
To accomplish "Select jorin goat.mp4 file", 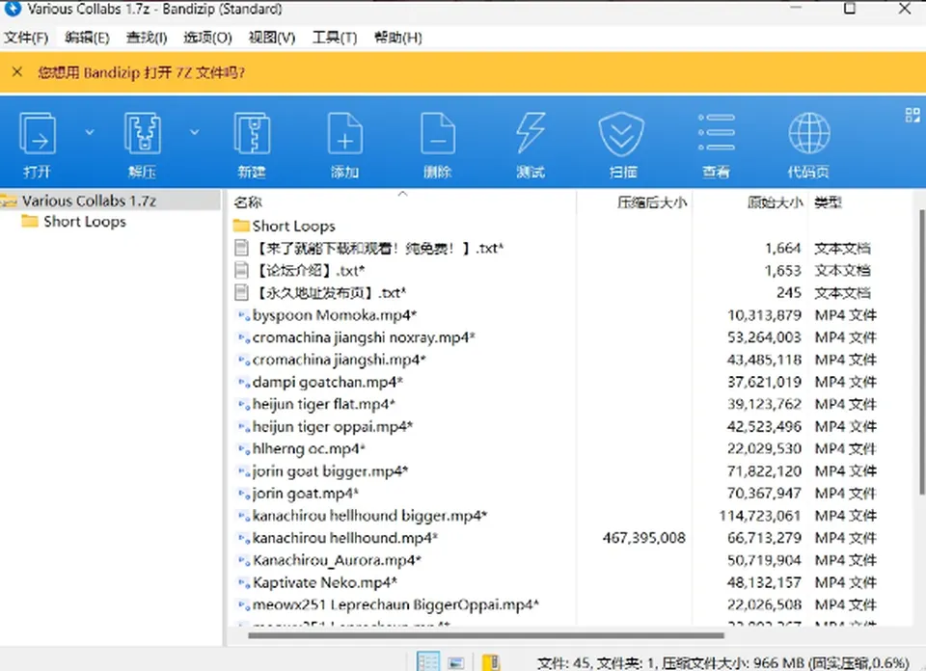I will click(305, 494).
